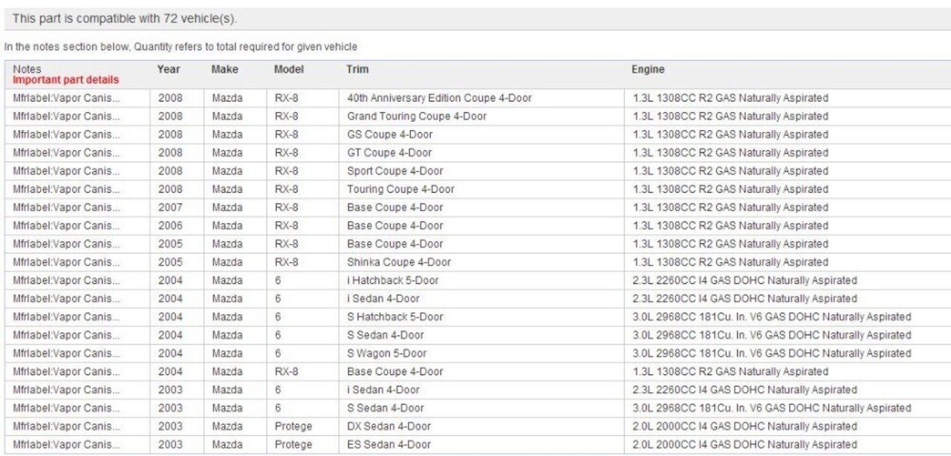Click 'Protege' in the DX Sedan row

tap(293, 426)
